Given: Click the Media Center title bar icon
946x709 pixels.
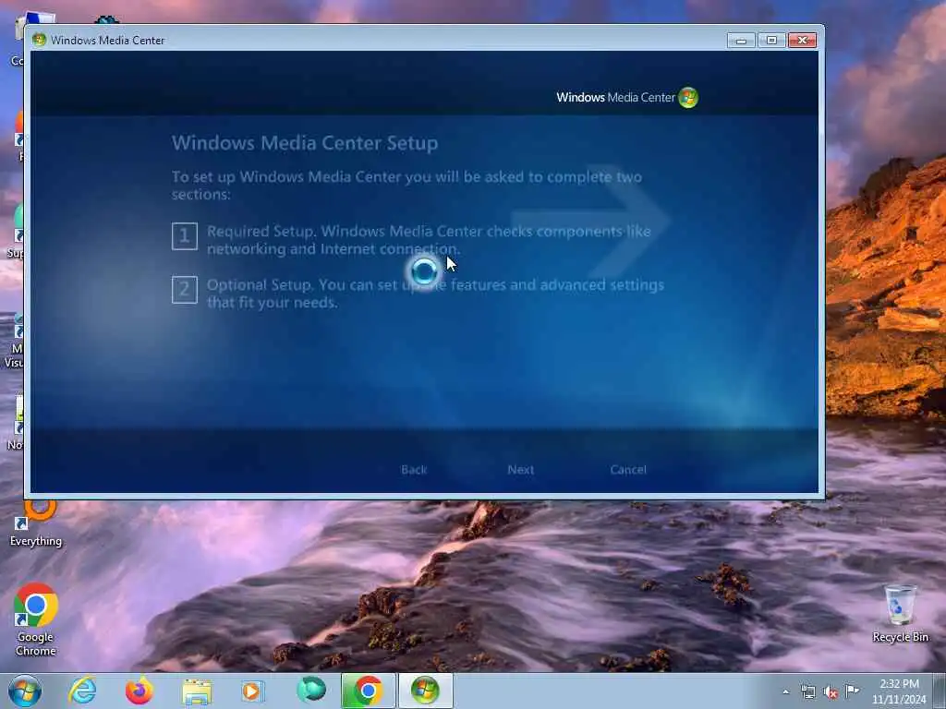Looking at the screenshot, I should pos(39,41).
